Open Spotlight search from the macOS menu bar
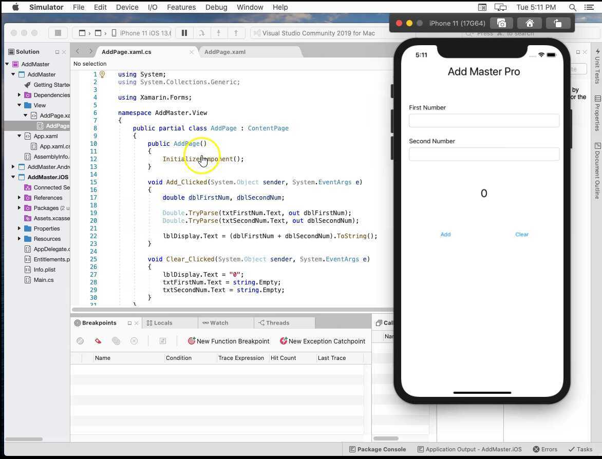The height and width of the screenshot is (459, 602). [x=572, y=7]
